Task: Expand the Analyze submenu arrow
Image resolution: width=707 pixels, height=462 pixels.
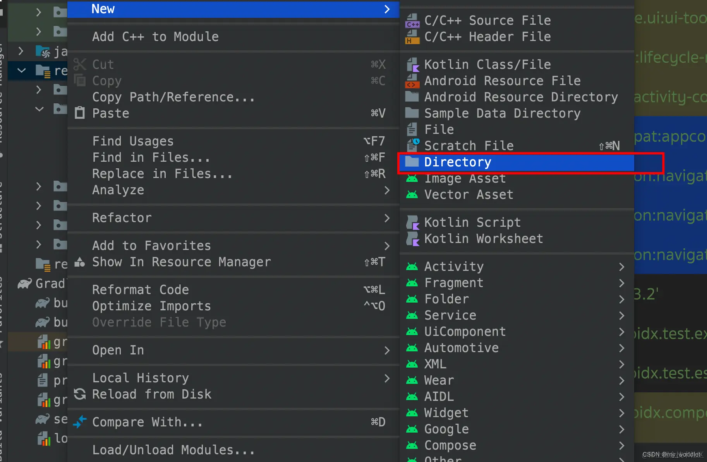Action: point(387,190)
